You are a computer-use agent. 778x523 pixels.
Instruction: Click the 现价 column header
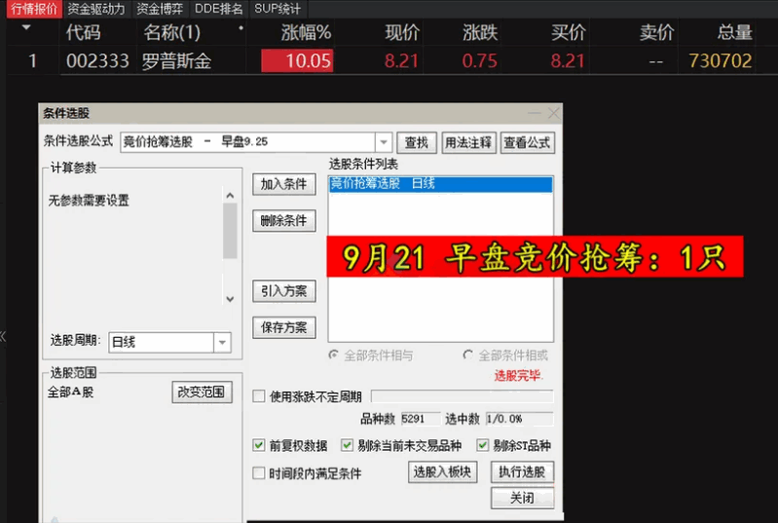402,33
